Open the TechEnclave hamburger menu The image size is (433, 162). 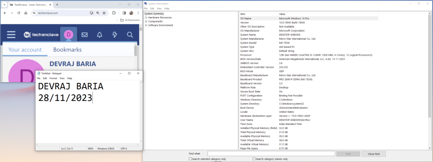(x=11, y=35)
